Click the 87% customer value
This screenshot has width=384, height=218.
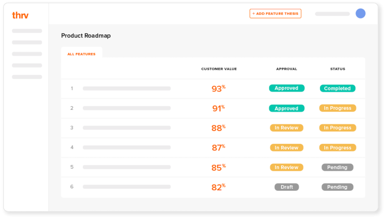(219, 147)
